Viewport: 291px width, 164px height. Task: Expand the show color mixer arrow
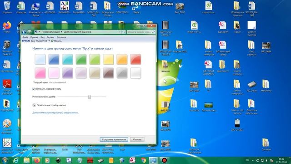[34, 105]
